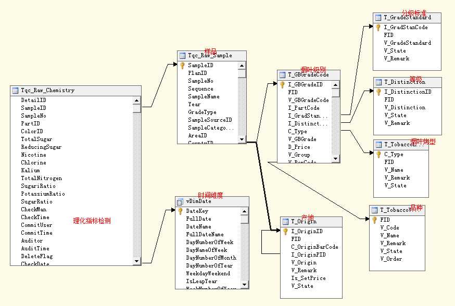
Task: Select Sequence column in Tqc_Raw_Sample
Action: click(208, 89)
